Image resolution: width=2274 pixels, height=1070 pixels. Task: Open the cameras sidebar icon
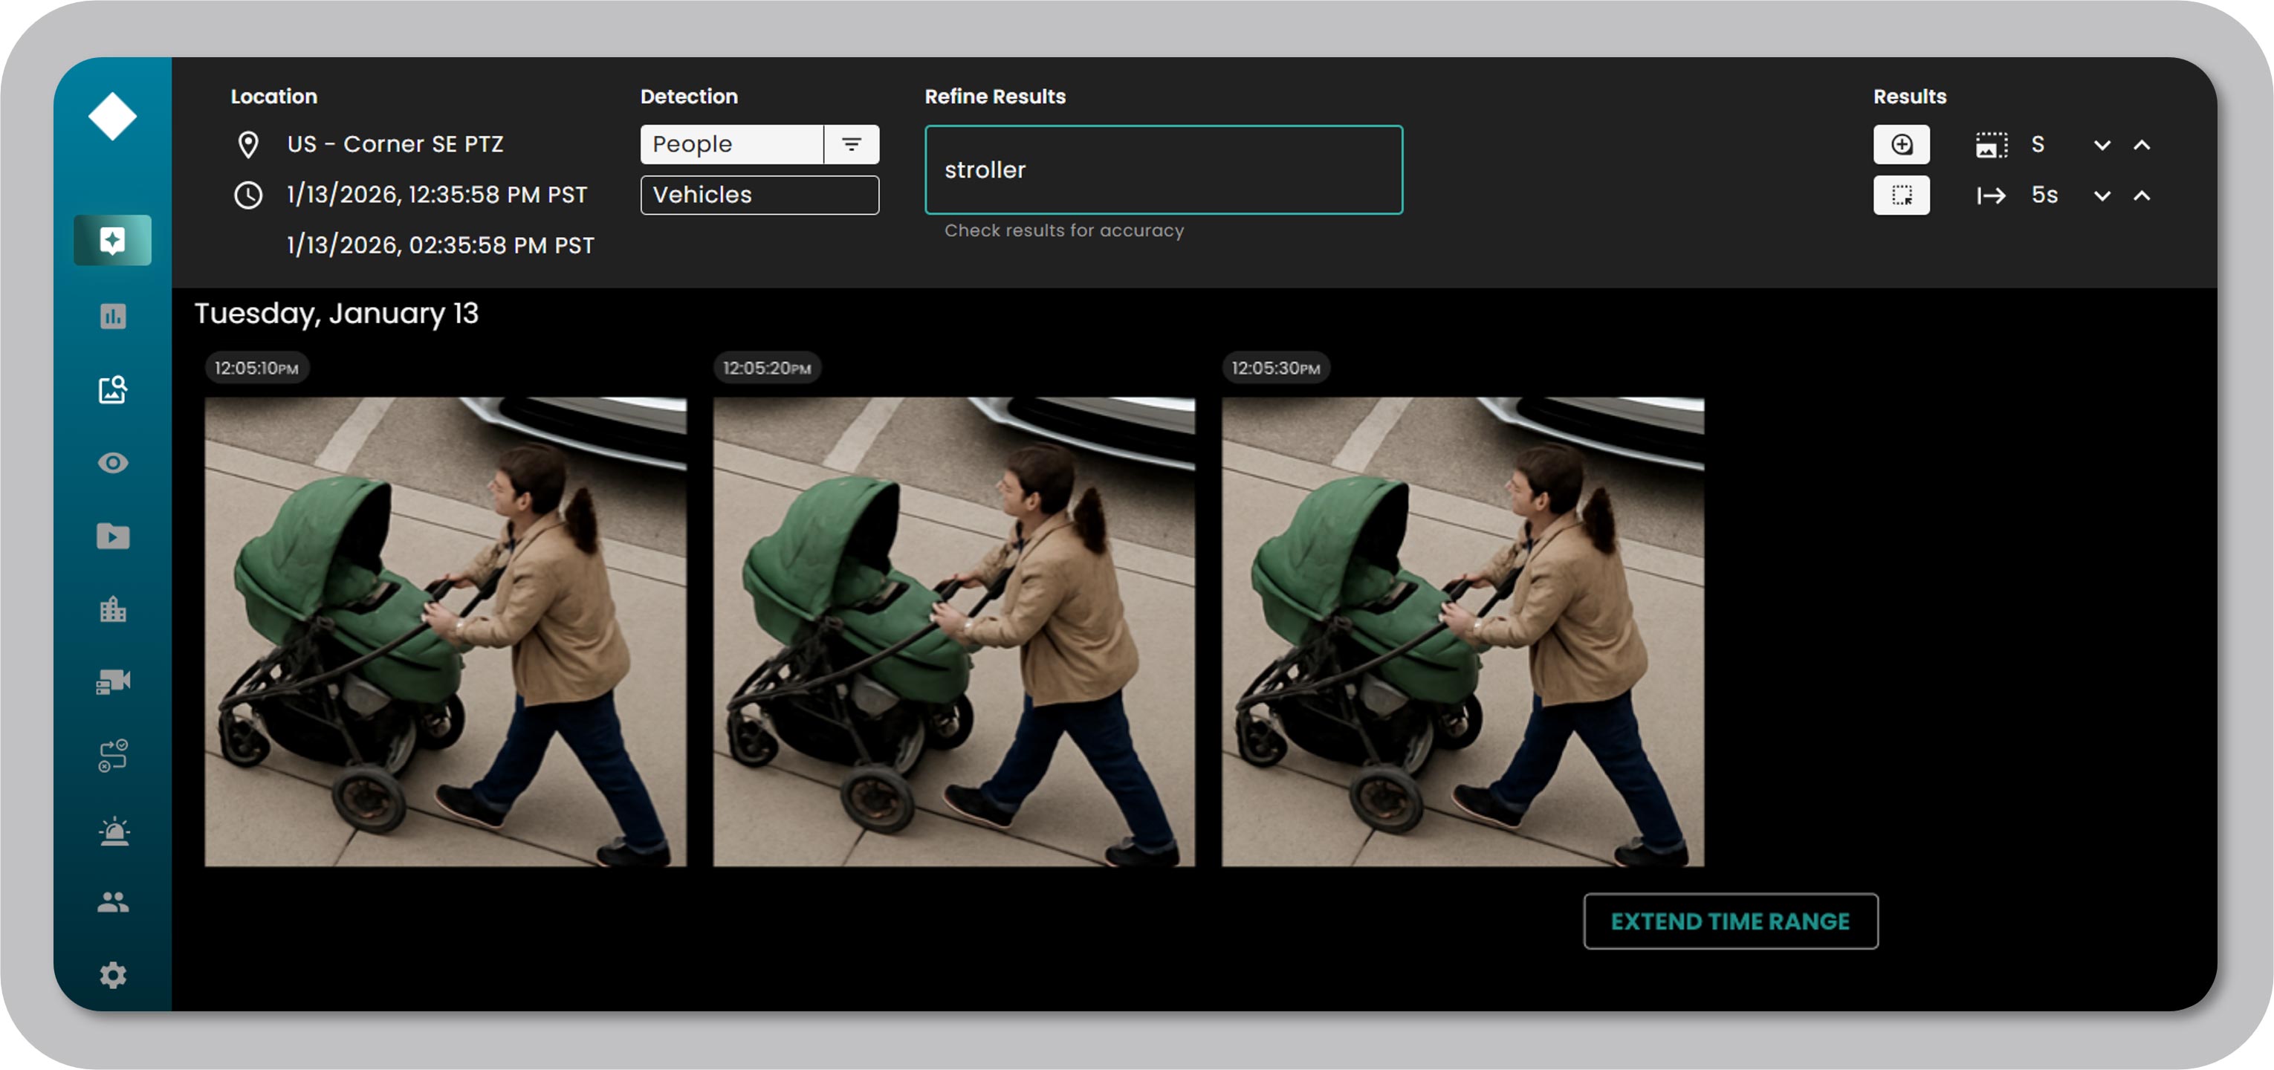tap(112, 681)
